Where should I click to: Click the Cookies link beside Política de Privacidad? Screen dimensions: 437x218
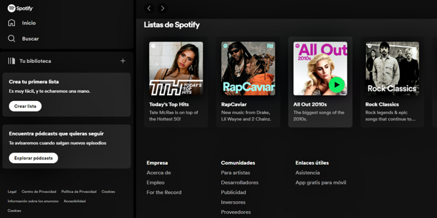(x=108, y=192)
